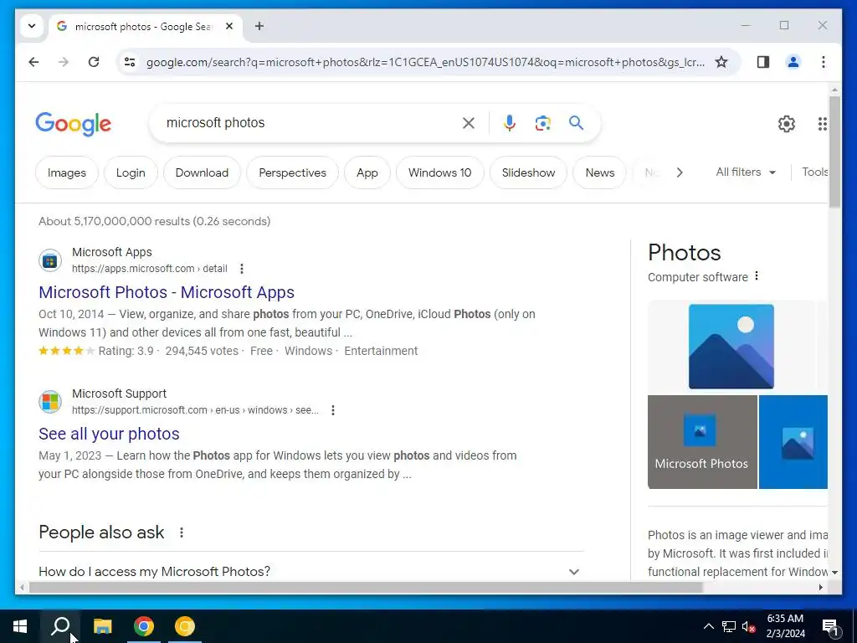Open People also ask options menu
Image resolution: width=857 pixels, height=643 pixels.
pyautogui.click(x=182, y=532)
